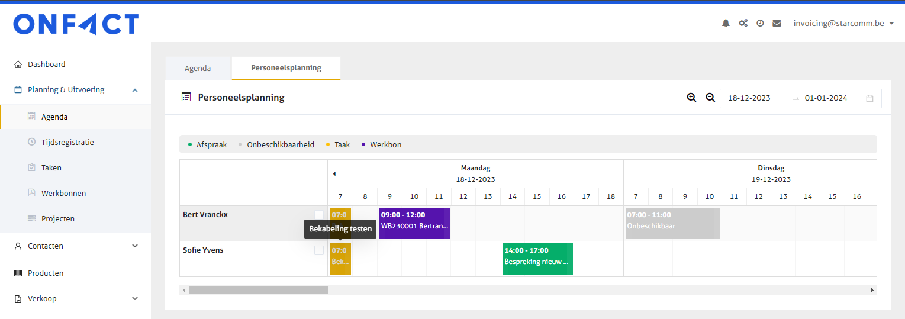Zoom out on the planning timeline
The width and height of the screenshot is (905, 319).
click(x=710, y=98)
